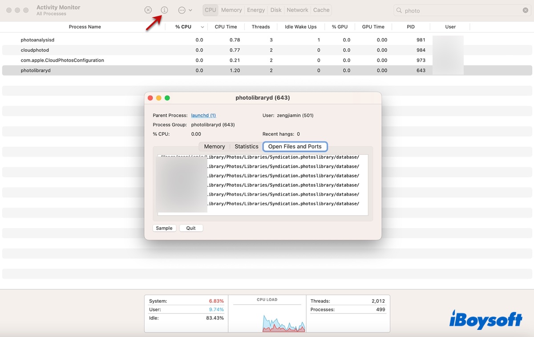
Task: Click Processes count 499
Action: [x=380, y=309]
